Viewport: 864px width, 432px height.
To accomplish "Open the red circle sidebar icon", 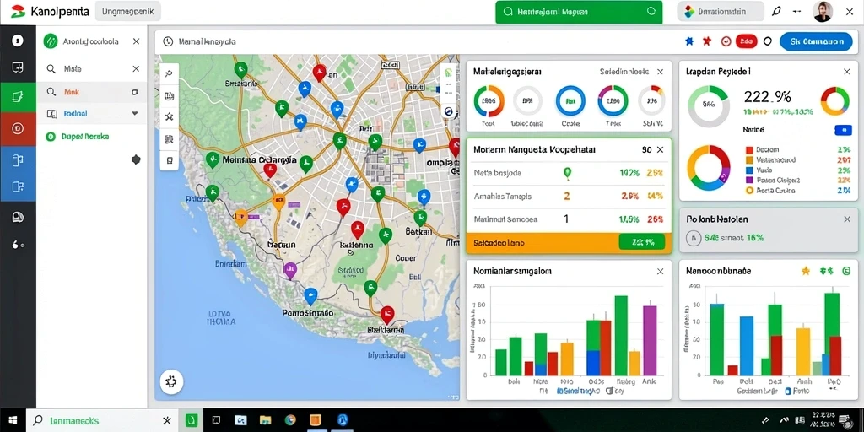I will 18,129.
